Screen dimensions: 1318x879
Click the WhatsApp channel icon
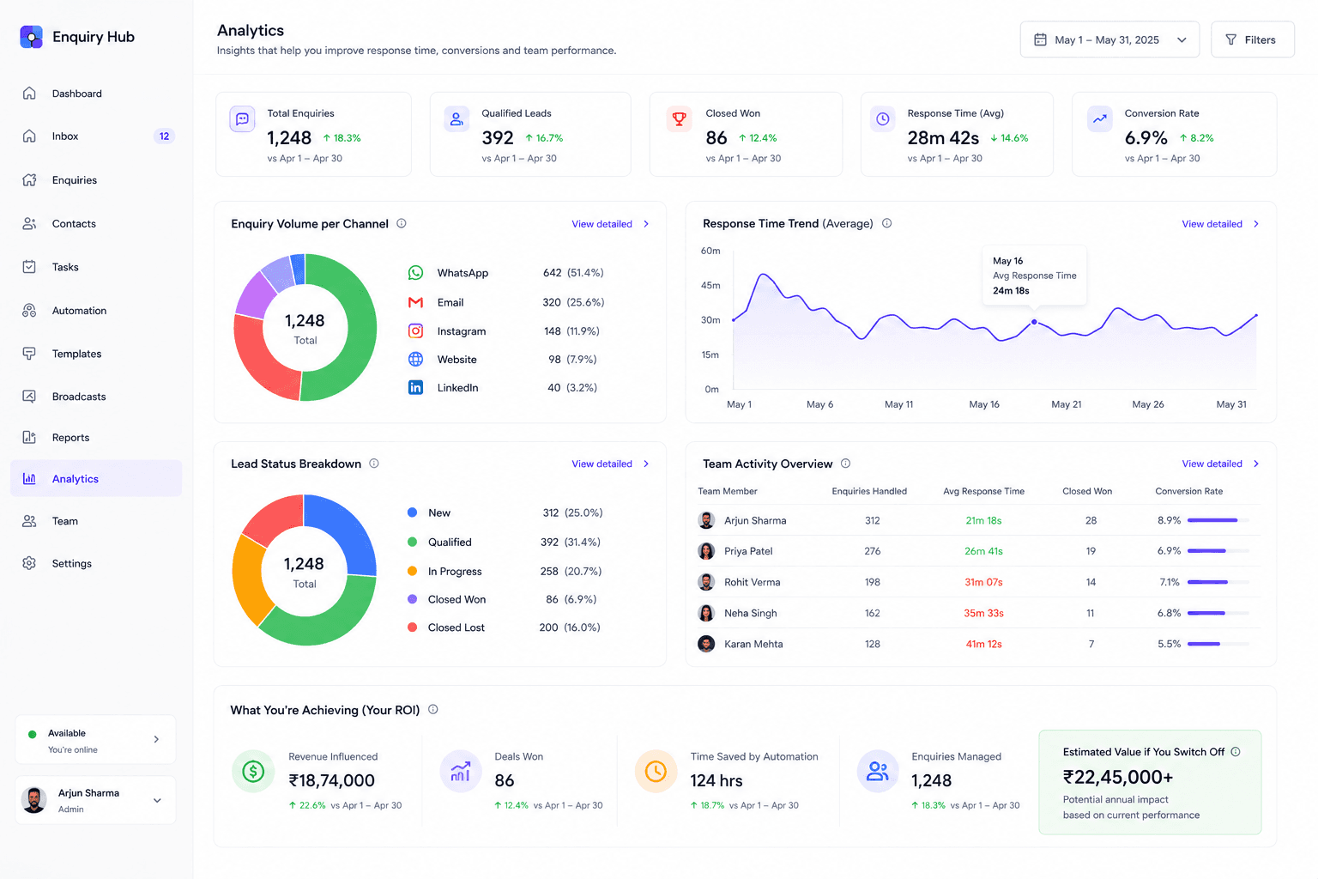click(415, 273)
